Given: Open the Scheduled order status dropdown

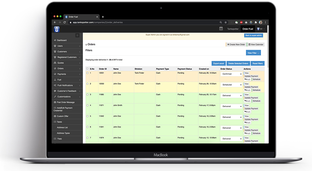Looking at the screenshot, I should click(231, 85).
